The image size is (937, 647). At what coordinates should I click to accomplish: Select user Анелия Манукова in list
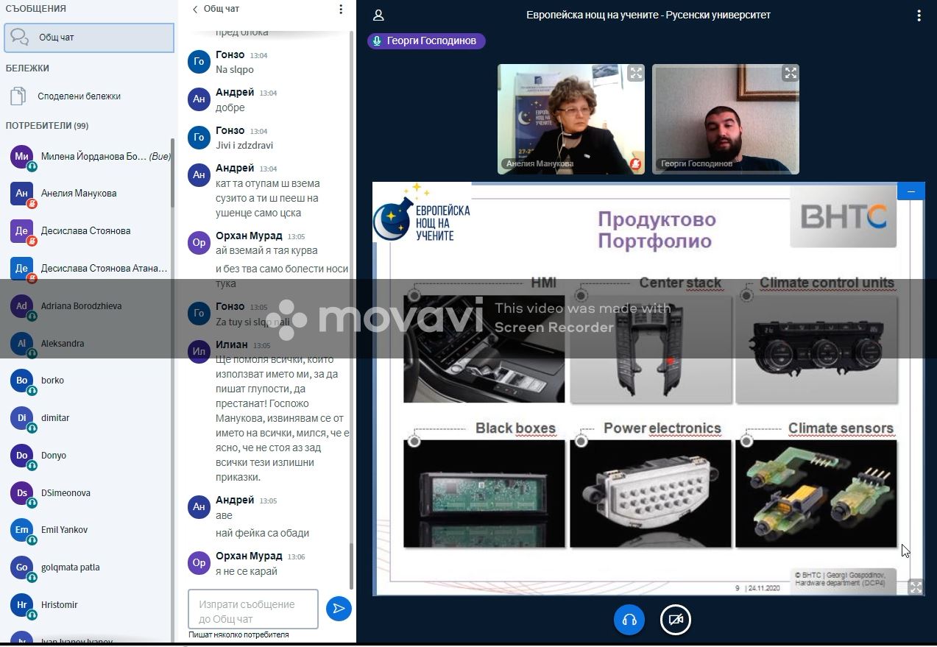(79, 194)
